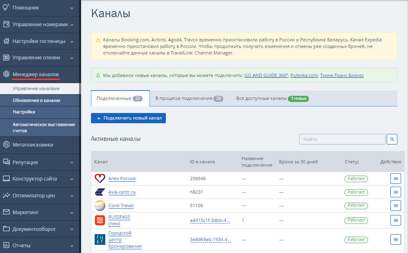Open action menu for Городской центр бронирования row
The image size is (408, 253).
[396, 239]
